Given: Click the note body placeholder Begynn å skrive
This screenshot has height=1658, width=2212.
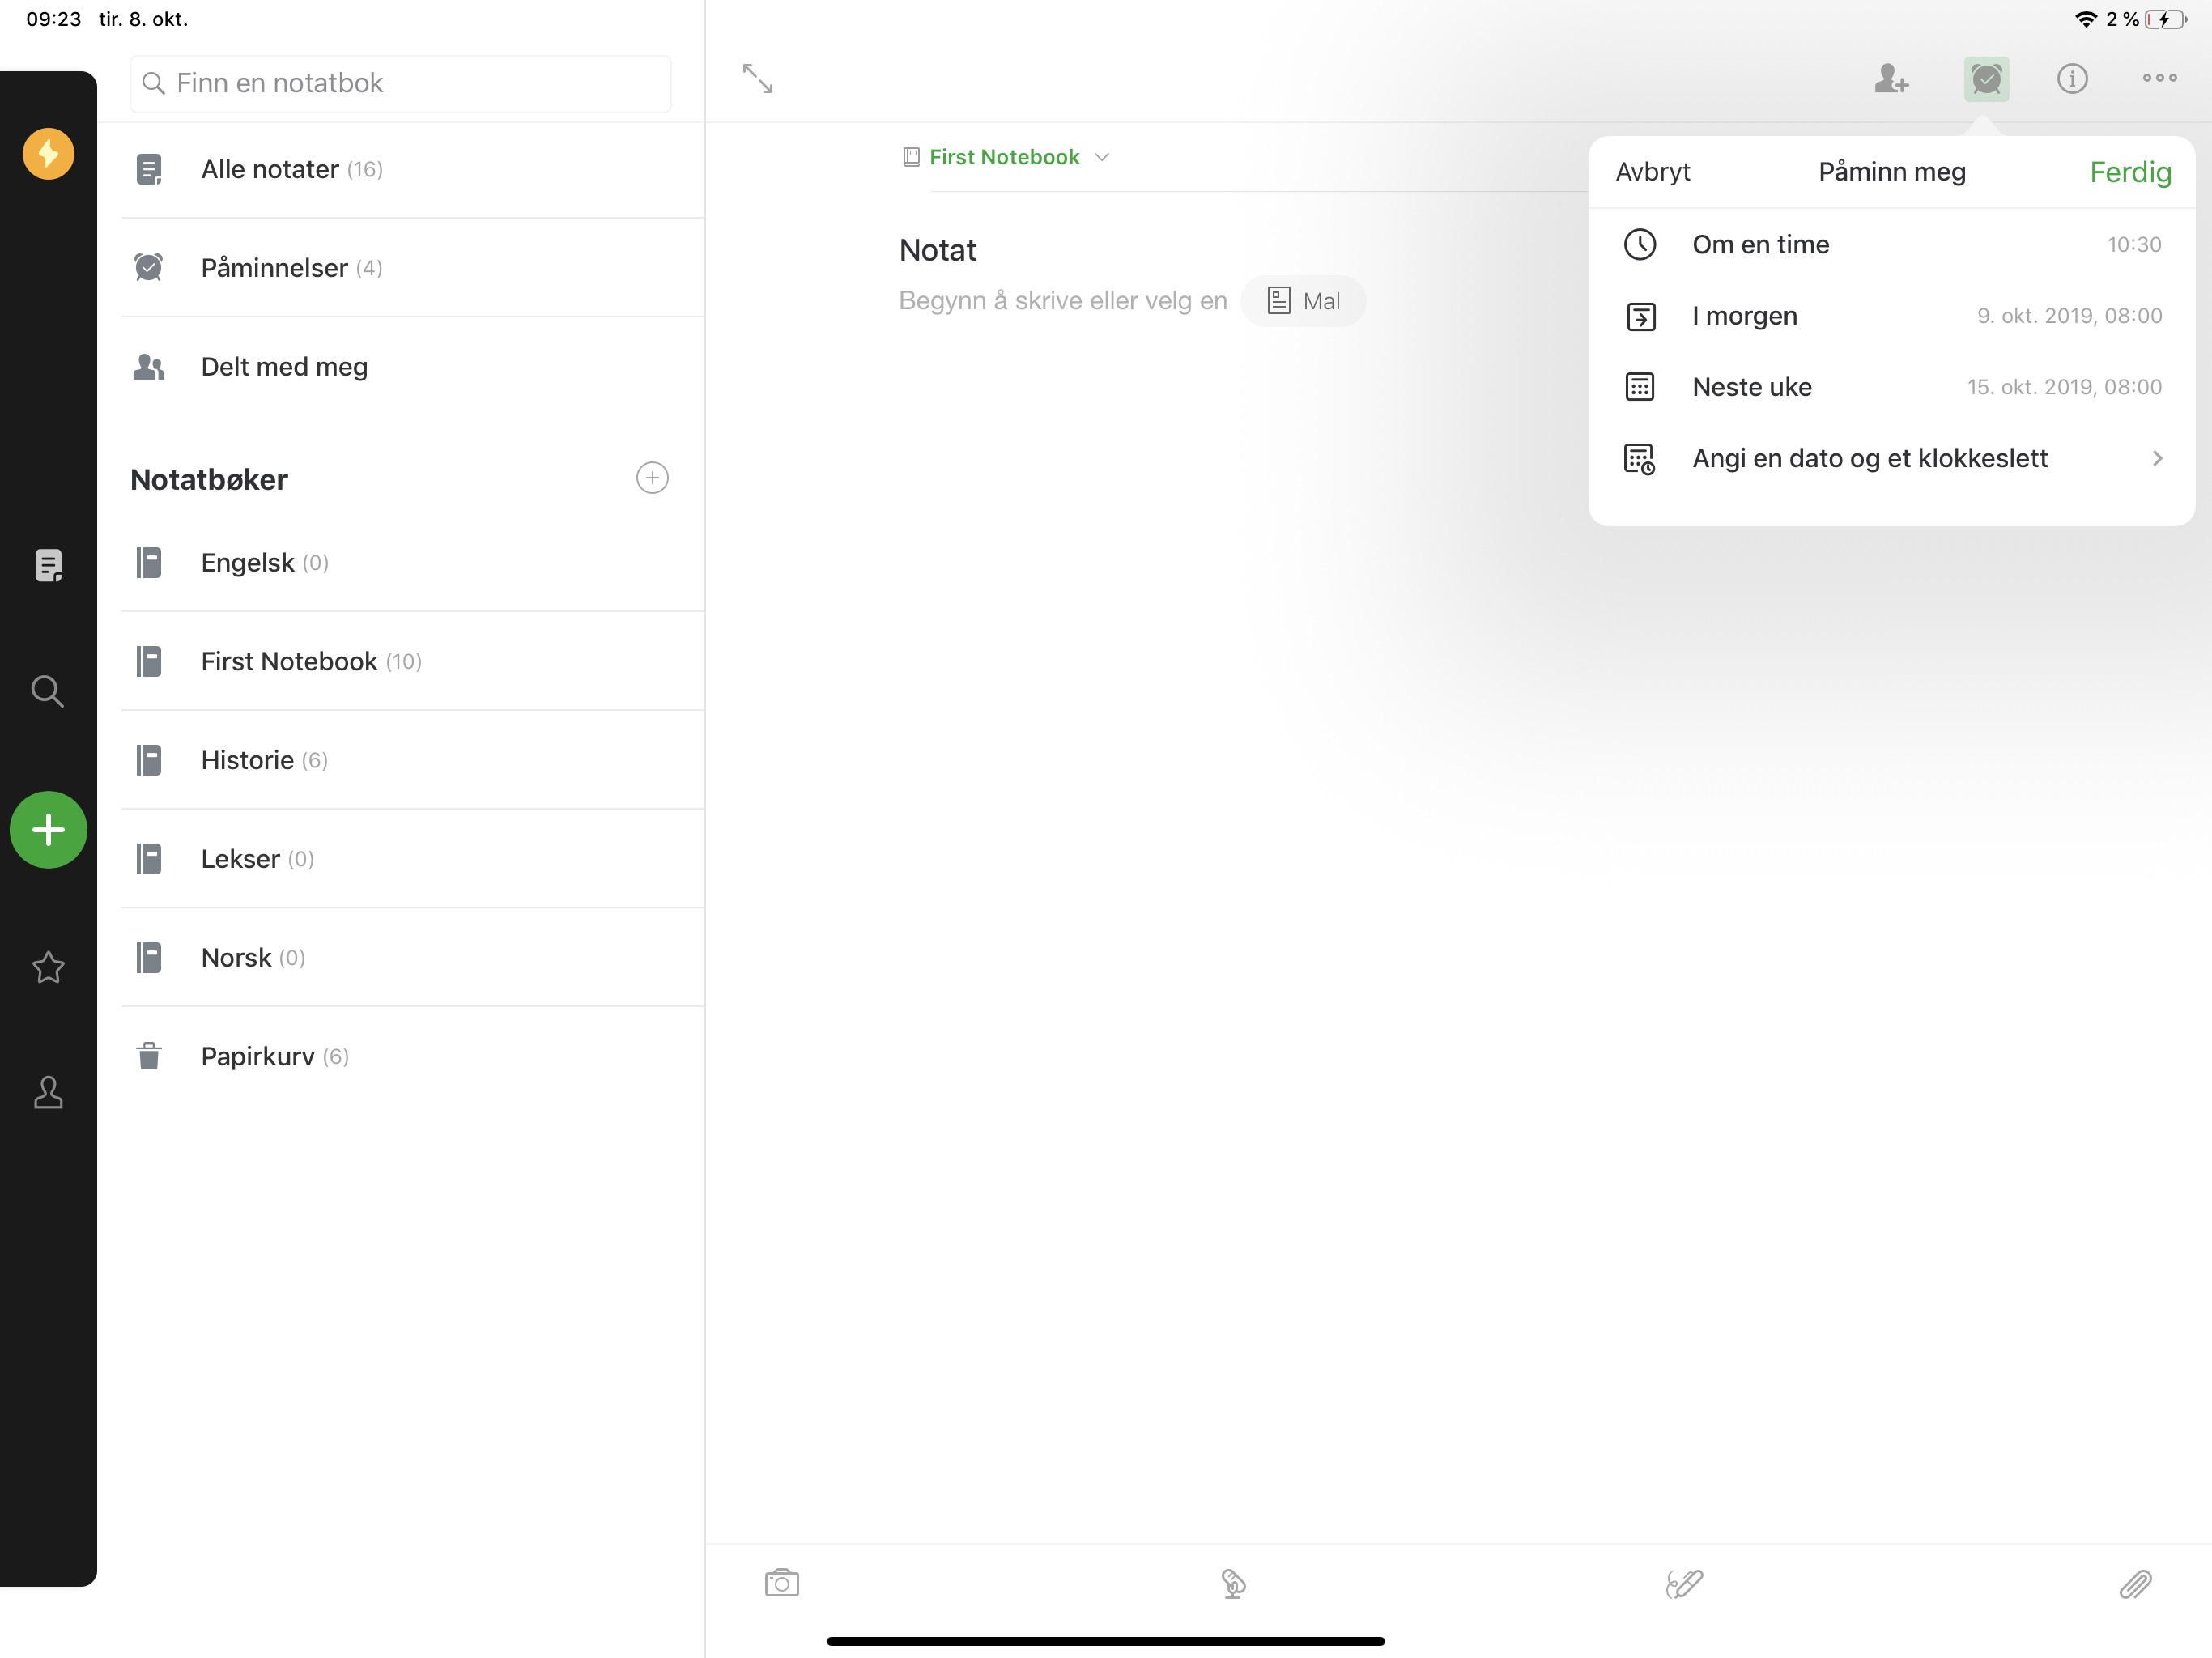Looking at the screenshot, I should pyautogui.click(x=1062, y=301).
